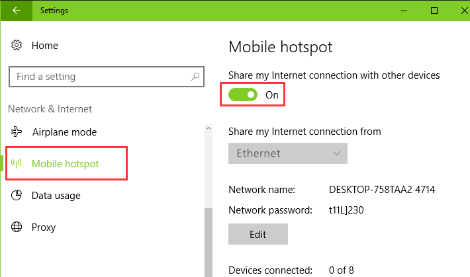Maximize the Settings window
This screenshot has width=470, height=277.
tap(434, 11)
